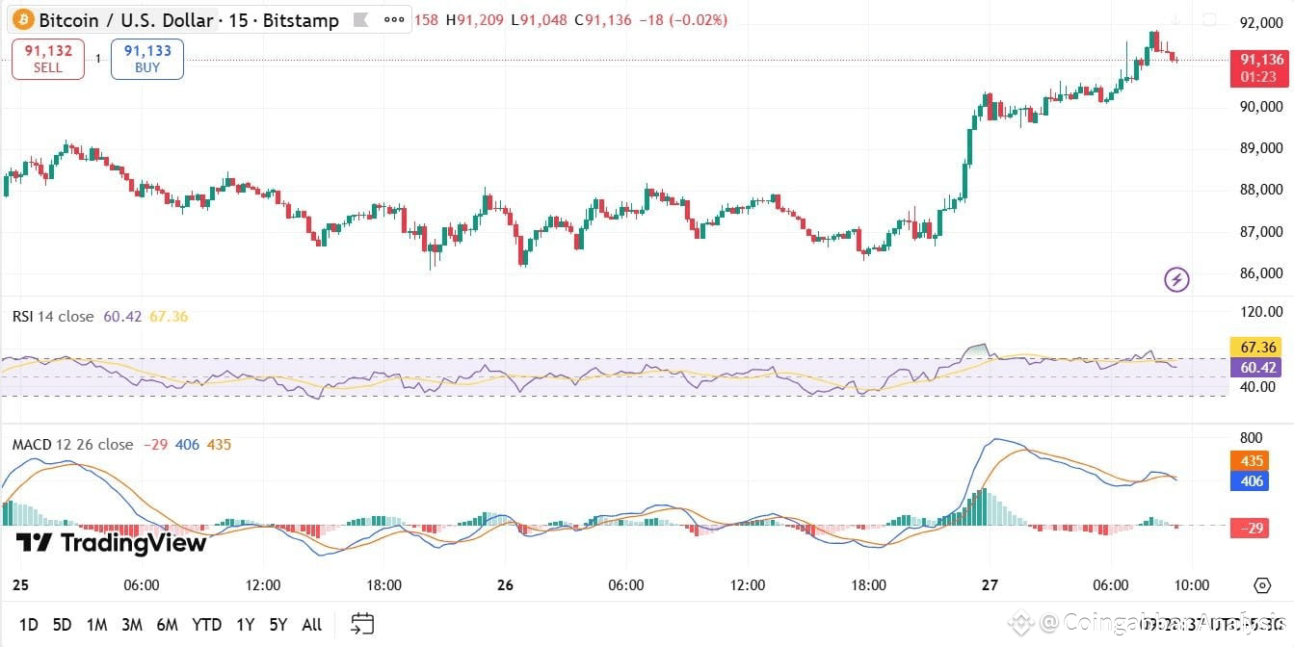
Task: Click the red 91,136 price label
Action: (x=1260, y=59)
